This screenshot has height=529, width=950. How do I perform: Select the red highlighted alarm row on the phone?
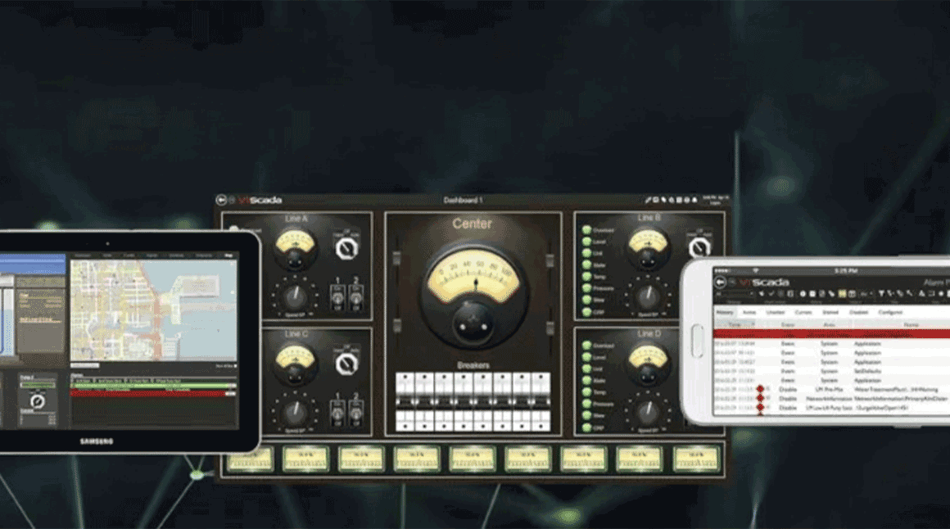[832, 334]
